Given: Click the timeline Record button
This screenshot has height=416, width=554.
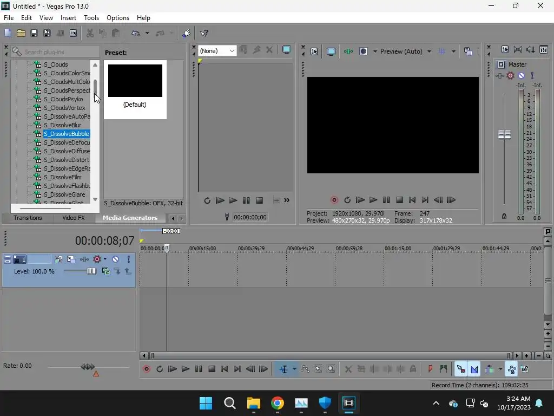Looking at the screenshot, I should [146, 369].
